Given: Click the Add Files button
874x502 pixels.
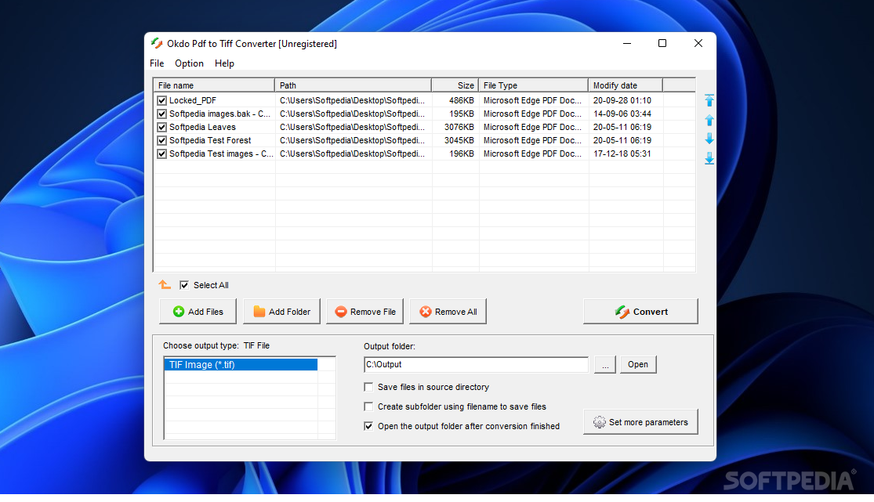Looking at the screenshot, I should 198,312.
